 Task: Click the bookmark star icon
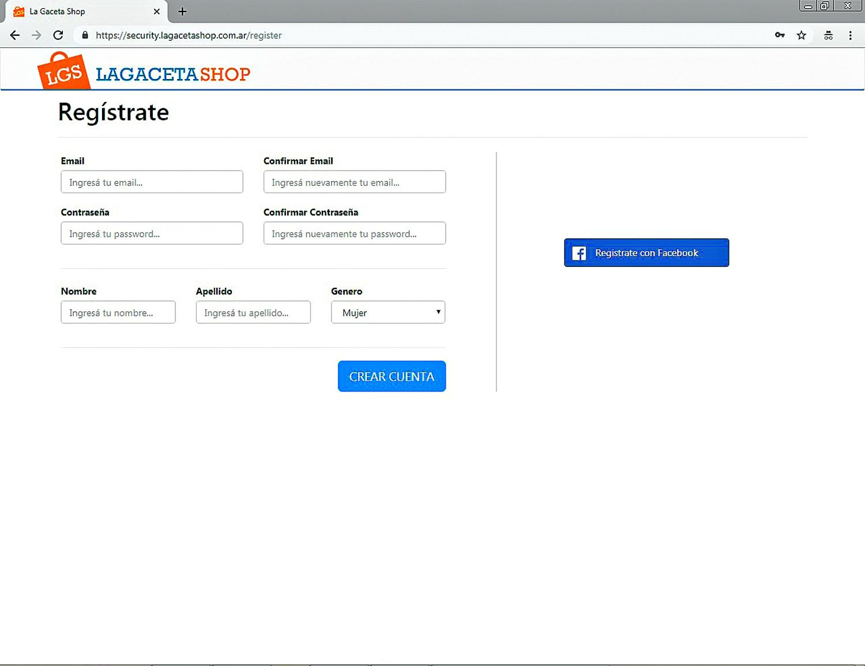pos(801,35)
